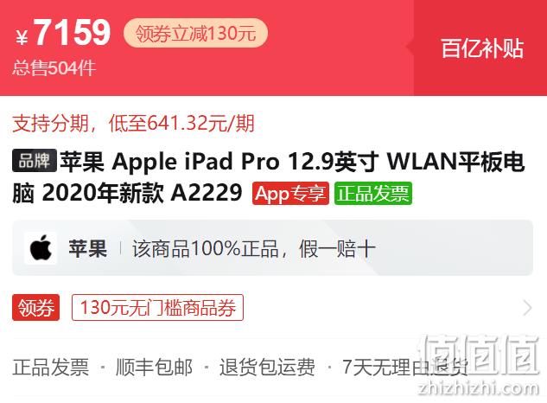Open the product title Apple iPad Pro 12.9英寸
Screen dimensions: 547x403
(x=268, y=176)
